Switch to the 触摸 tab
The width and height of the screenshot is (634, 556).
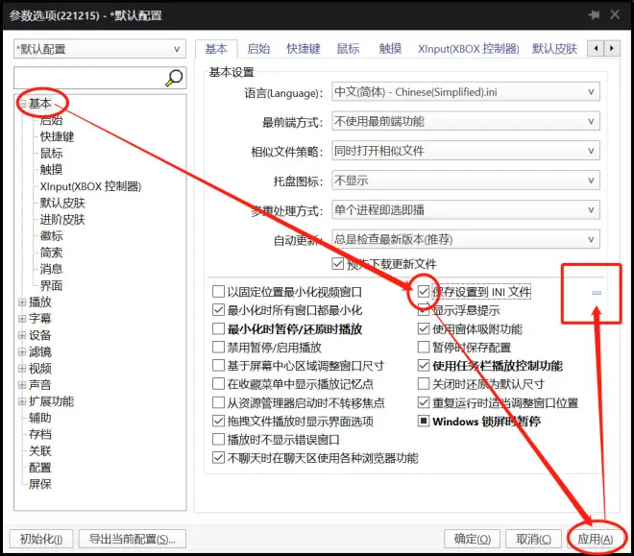click(390, 49)
